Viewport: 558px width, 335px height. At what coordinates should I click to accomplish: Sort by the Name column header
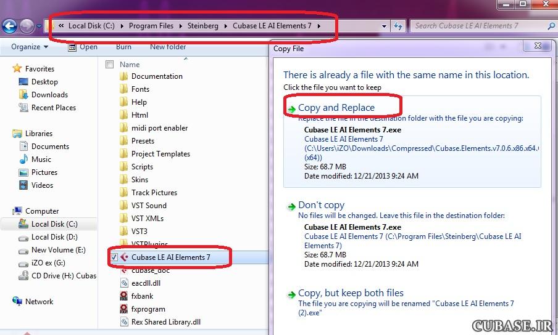click(x=130, y=65)
